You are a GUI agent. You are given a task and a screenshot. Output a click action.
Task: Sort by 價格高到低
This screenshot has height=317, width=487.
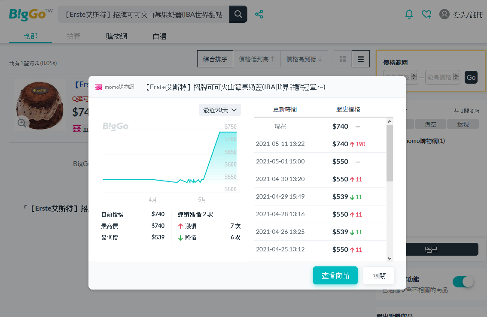coord(304,59)
